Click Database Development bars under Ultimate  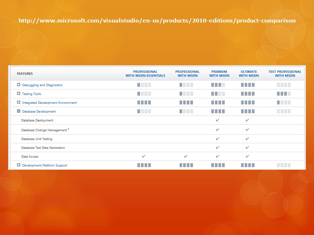(248, 111)
